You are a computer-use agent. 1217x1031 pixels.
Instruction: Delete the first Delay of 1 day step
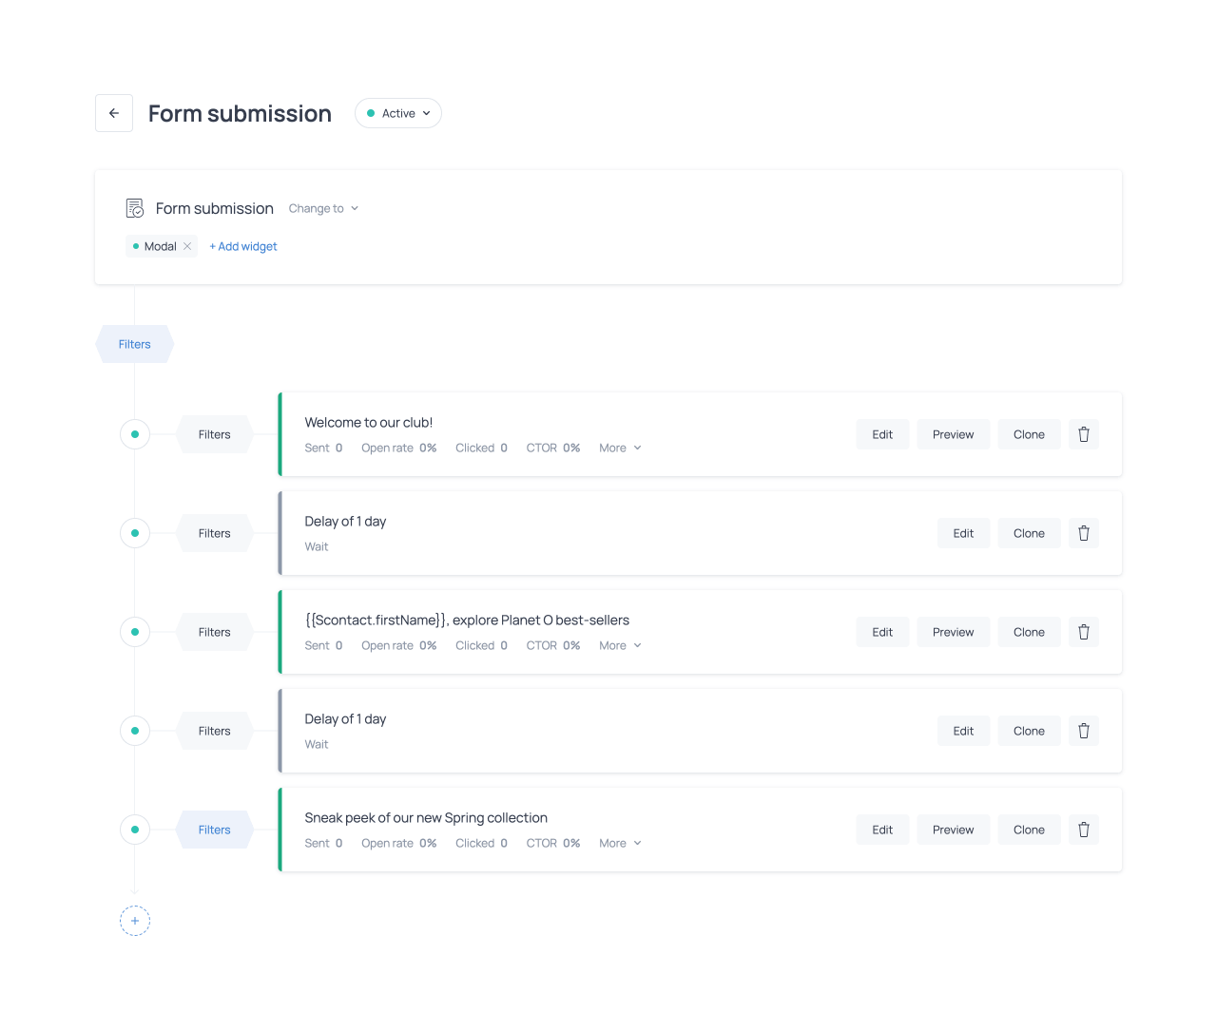click(x=1083, y=533)
